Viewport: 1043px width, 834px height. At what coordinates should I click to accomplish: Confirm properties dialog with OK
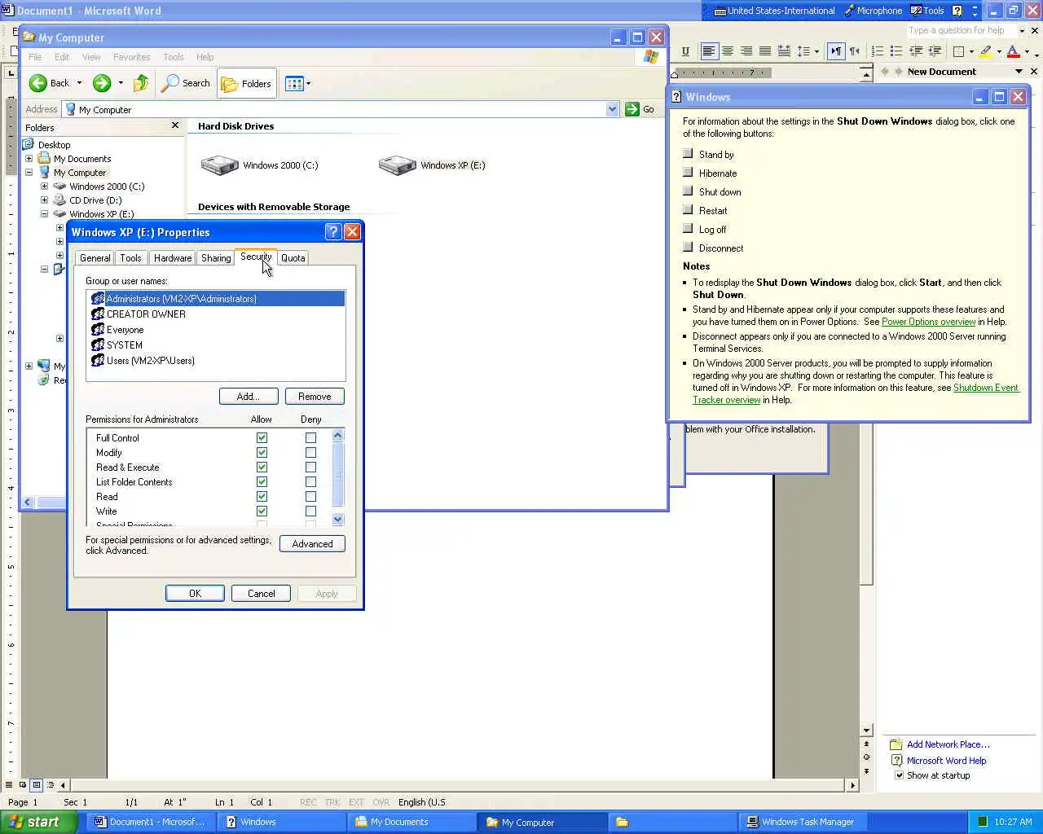tap(195, 594)
